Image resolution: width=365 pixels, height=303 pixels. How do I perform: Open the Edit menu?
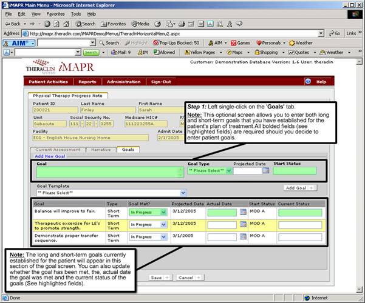(x=21, y=14)
